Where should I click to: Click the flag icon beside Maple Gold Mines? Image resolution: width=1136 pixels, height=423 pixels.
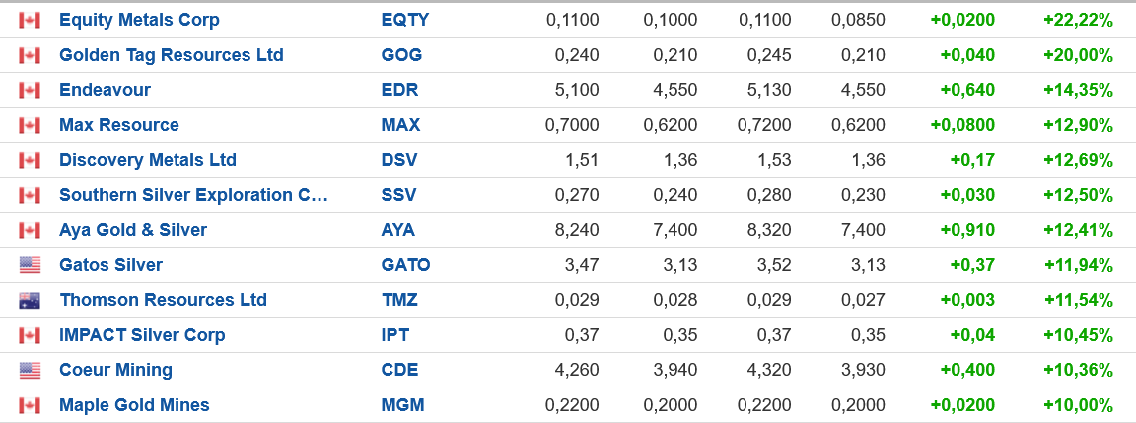(x=30, y=405)
